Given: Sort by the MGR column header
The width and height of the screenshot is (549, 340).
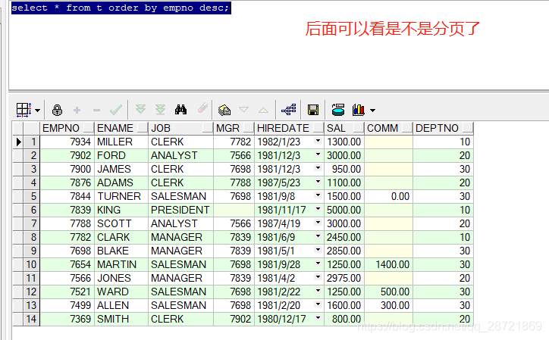Looking at the screenshot, I should [x=234, y=128].
